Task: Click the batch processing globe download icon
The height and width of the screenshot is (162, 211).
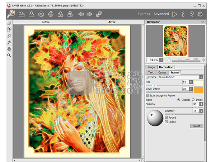Action: click(x=51, y=14)
